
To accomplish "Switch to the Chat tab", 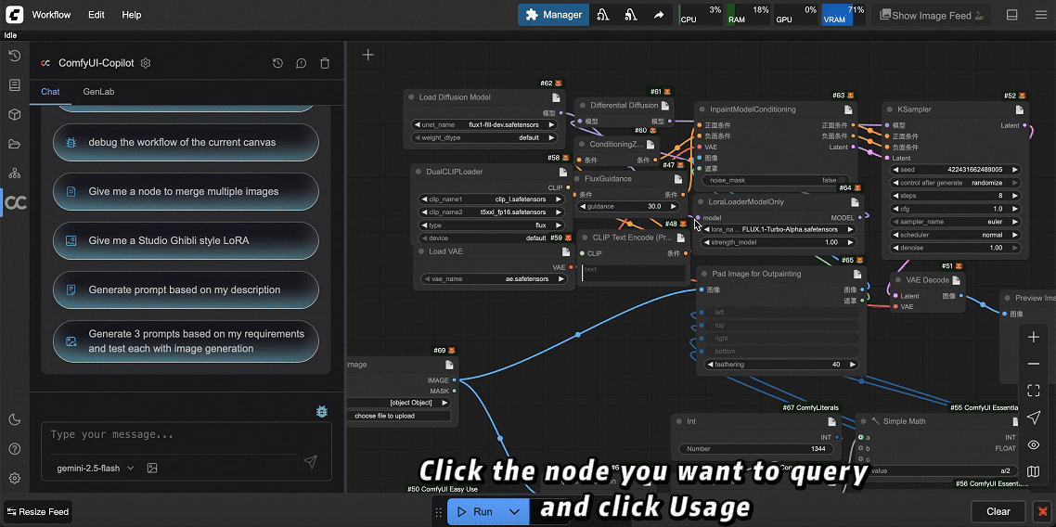I will point(50,92).
